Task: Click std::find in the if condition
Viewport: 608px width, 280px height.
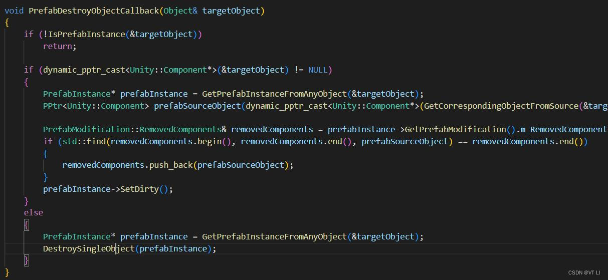Action: point(84,141)
